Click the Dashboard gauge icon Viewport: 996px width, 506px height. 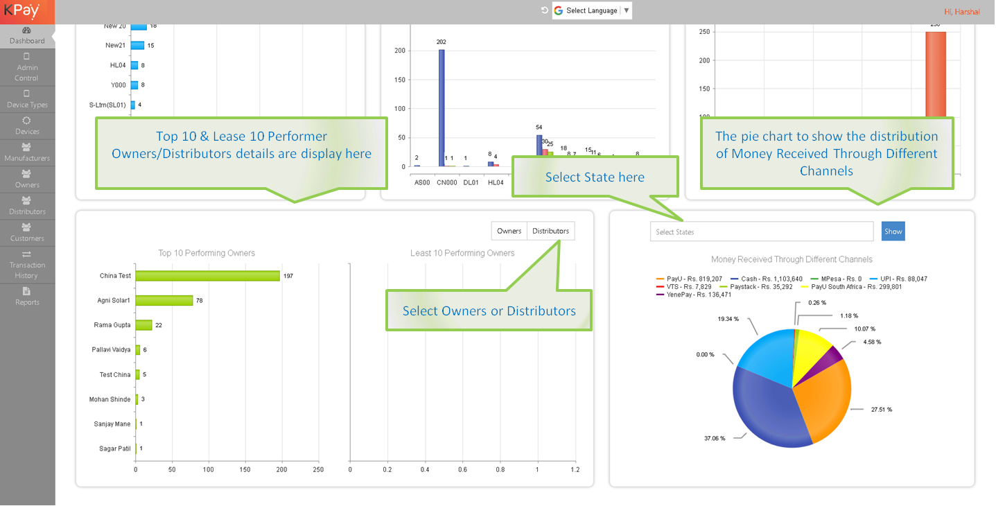point(27,30)
